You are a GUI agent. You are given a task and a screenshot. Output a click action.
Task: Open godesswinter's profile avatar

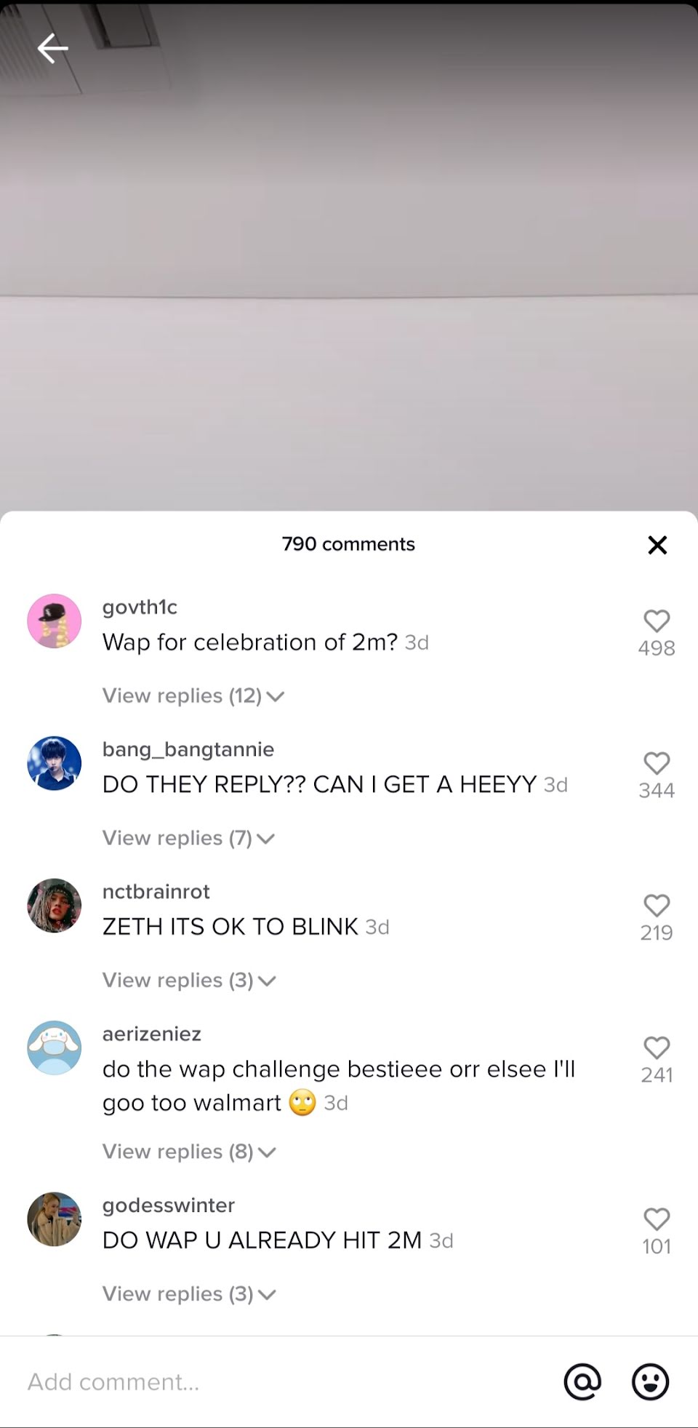click(x=55, y=1219)
